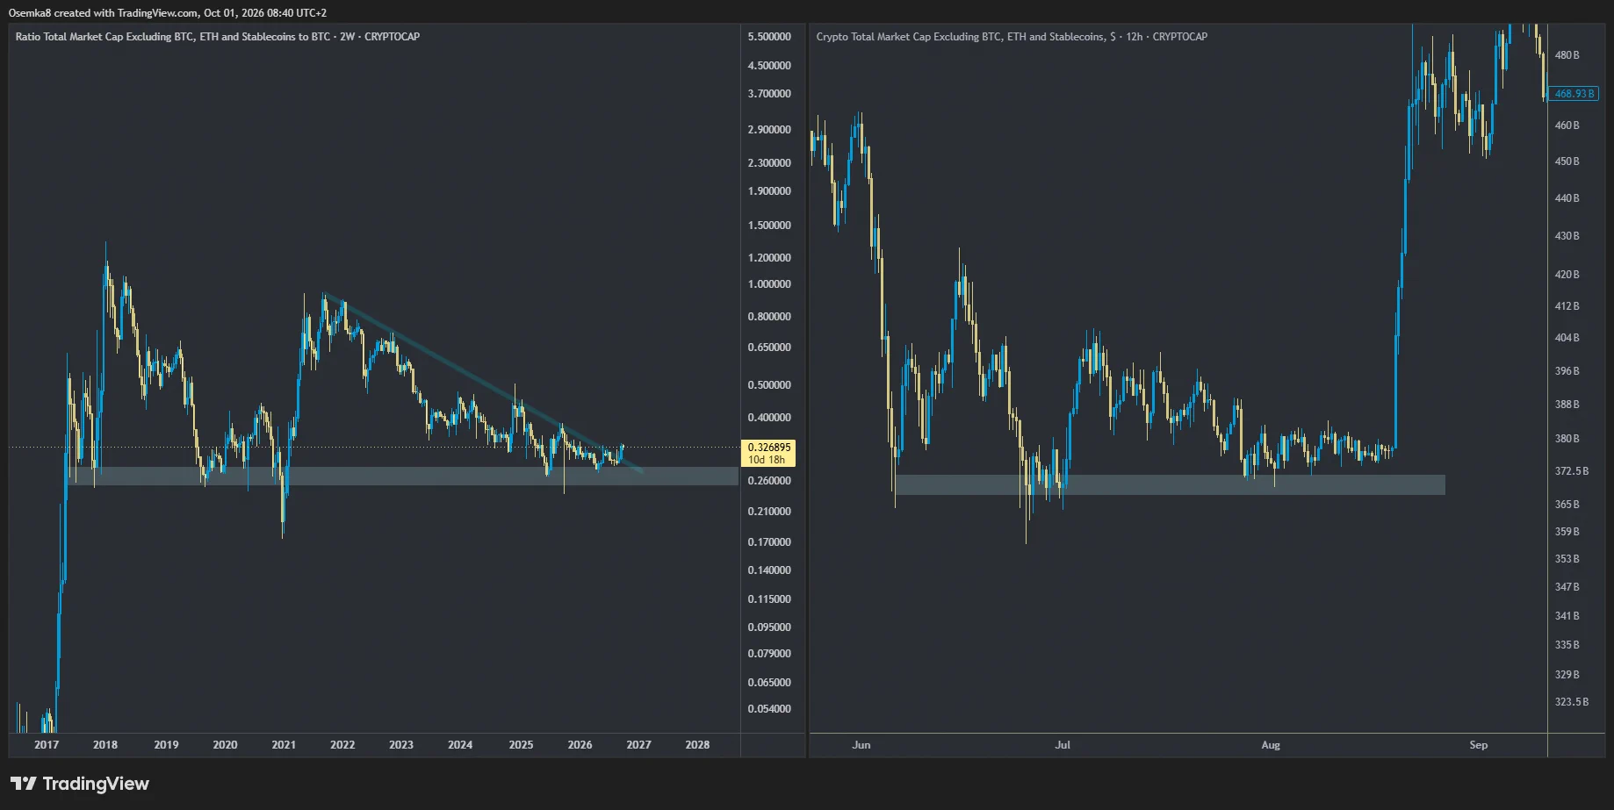Screen dimensions: 1614x810
Task: Click the 3.700000 price axis label
Action: click(x=769, y=94)
